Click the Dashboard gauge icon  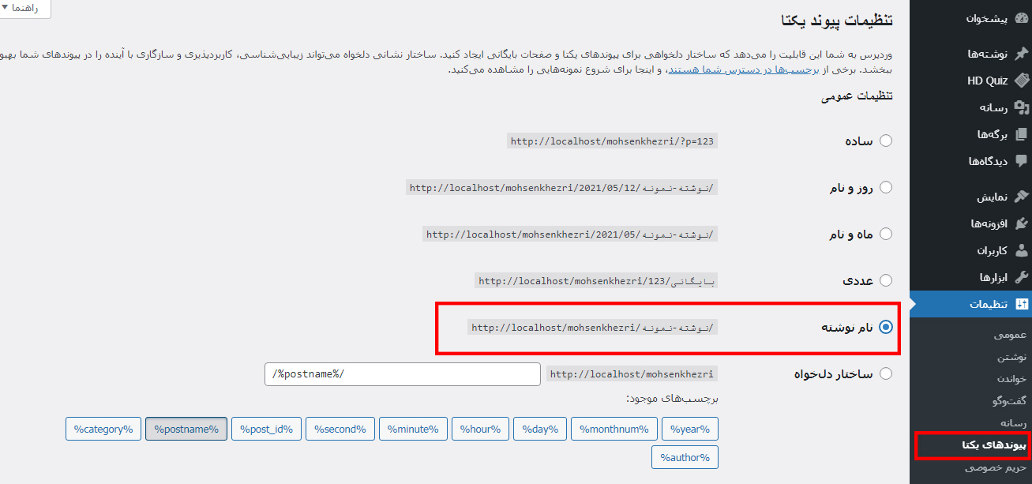pyautogui.click(x=1022, y=17)
